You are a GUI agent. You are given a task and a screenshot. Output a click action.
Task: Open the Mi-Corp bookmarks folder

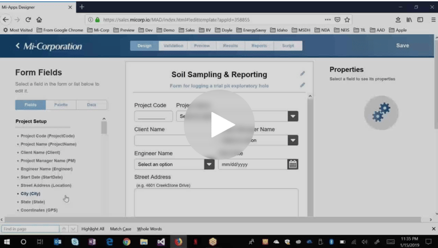point(98,30)
